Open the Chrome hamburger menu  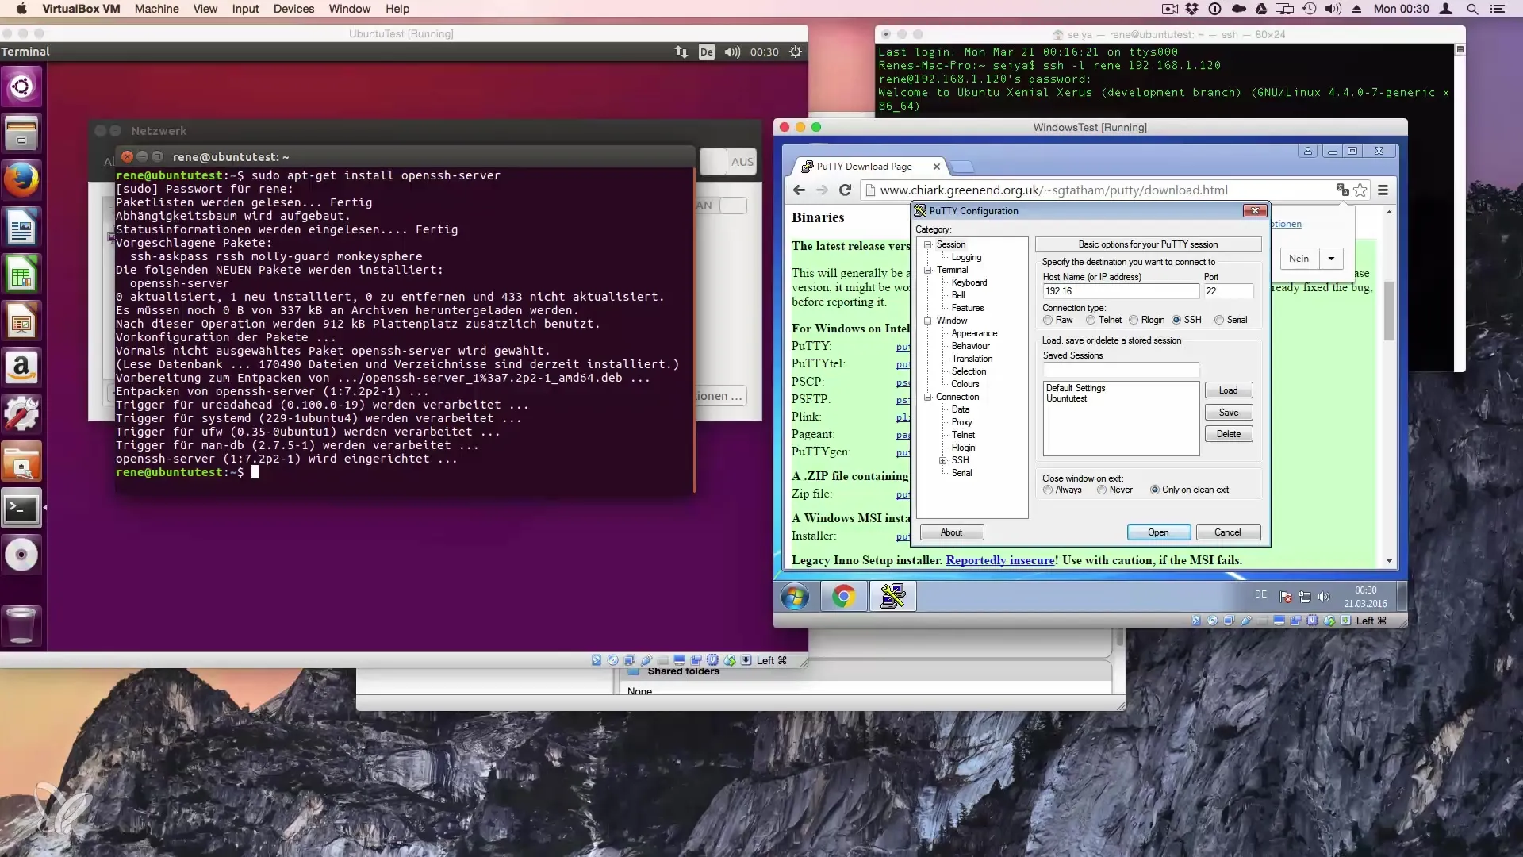click(x=1383, y=190)
